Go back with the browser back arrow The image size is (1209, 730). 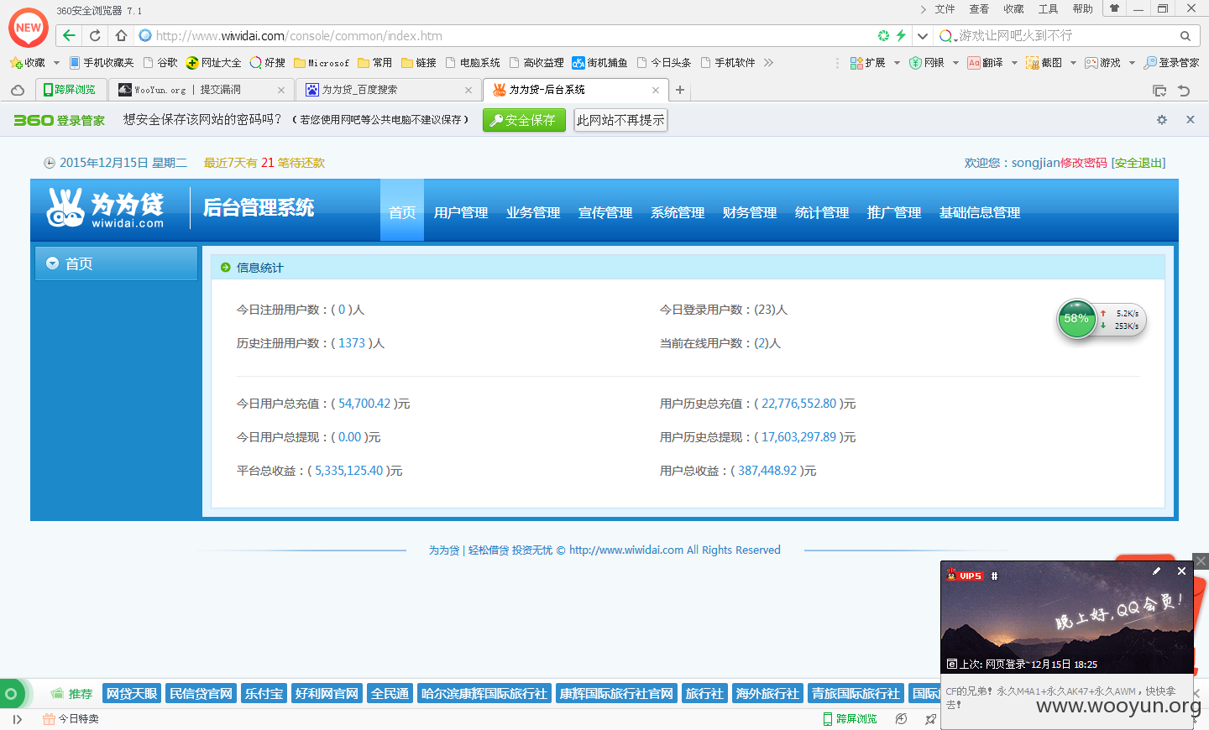click(69, 35)
